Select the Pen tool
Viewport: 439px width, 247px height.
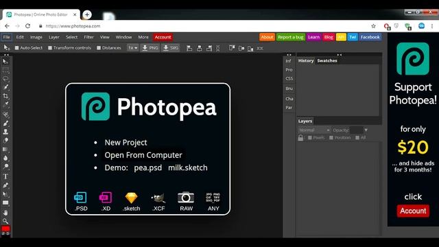5,185
